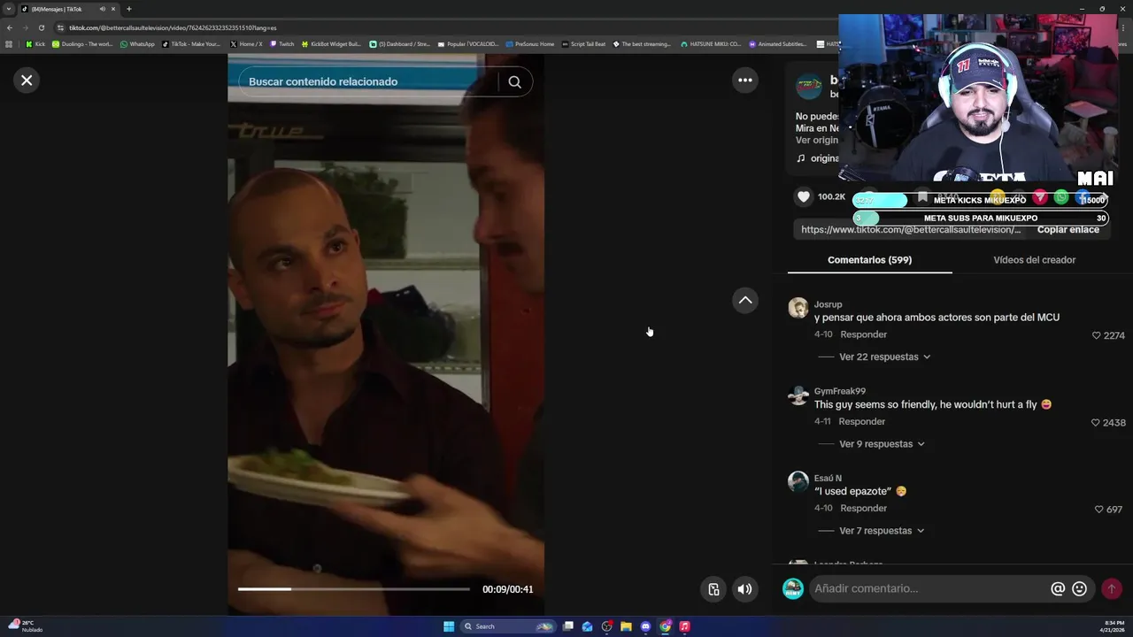Open the browser apps grid icon
Screen dimensions: 1133x637
point(9,43)
